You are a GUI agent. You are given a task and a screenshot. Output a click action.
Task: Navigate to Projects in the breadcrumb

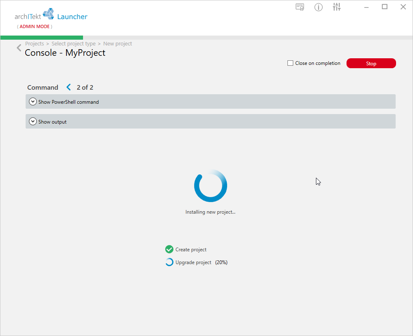click(x=35, y=44)
